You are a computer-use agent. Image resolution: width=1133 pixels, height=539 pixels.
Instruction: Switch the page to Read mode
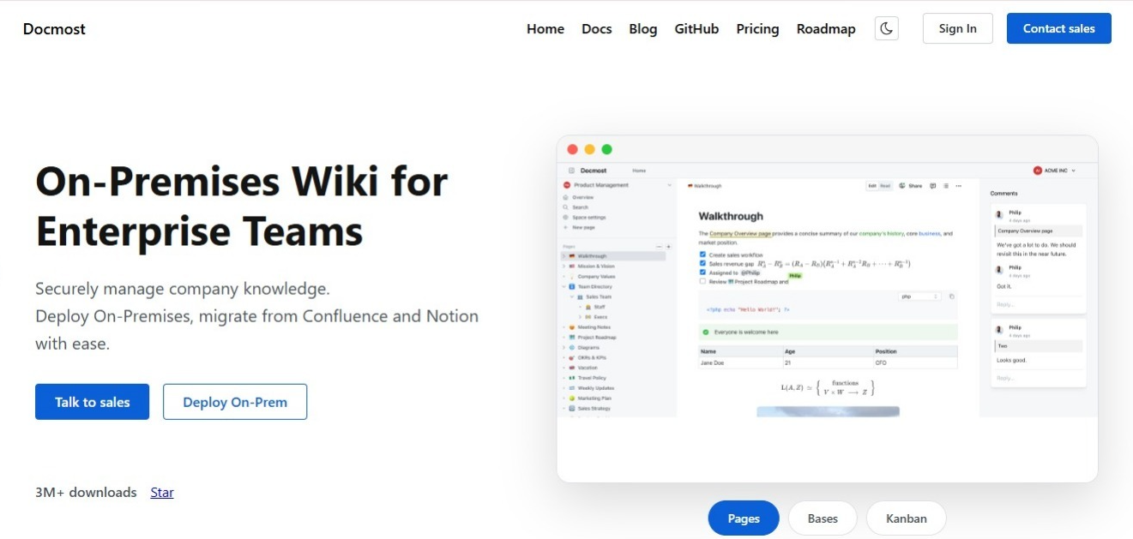point(885,186)
